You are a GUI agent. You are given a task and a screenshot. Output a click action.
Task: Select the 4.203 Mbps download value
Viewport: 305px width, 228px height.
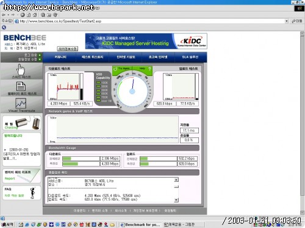pyautogui.click(x=59, y=103)
